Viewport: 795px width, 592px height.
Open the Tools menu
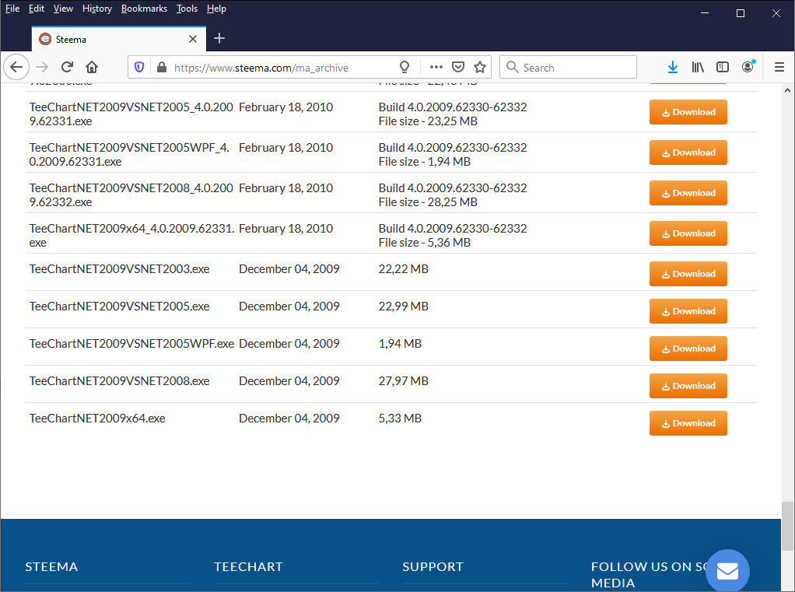pyautogui.click(x=187, y=9)
